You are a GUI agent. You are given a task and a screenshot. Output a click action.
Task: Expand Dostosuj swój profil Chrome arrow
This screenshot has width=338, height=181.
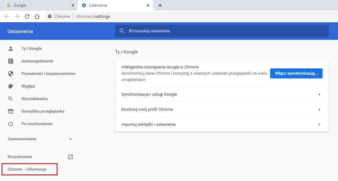tap(319, 109)
